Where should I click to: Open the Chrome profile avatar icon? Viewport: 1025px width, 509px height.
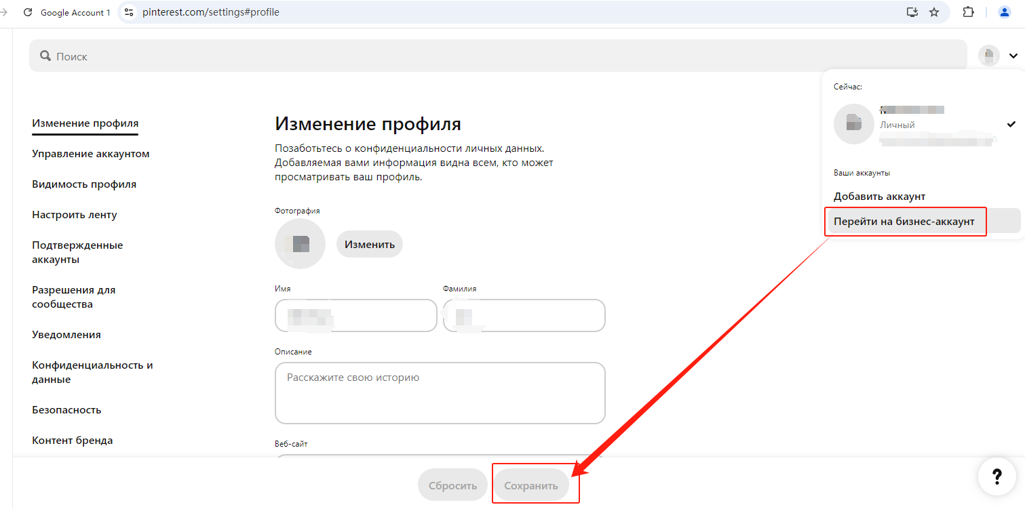1005,12
